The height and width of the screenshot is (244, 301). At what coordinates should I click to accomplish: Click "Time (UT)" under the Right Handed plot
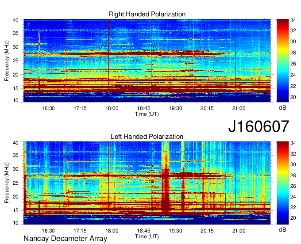pyautogui.click(x=147, y=114)
